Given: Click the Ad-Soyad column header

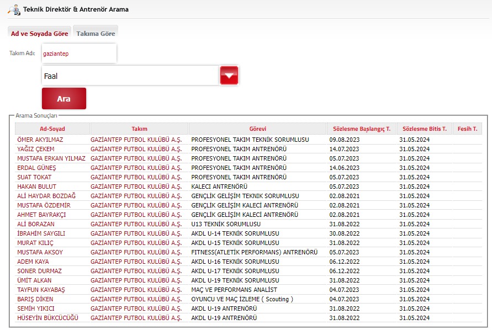Looking at the screenshot, I should pos(52,129).
